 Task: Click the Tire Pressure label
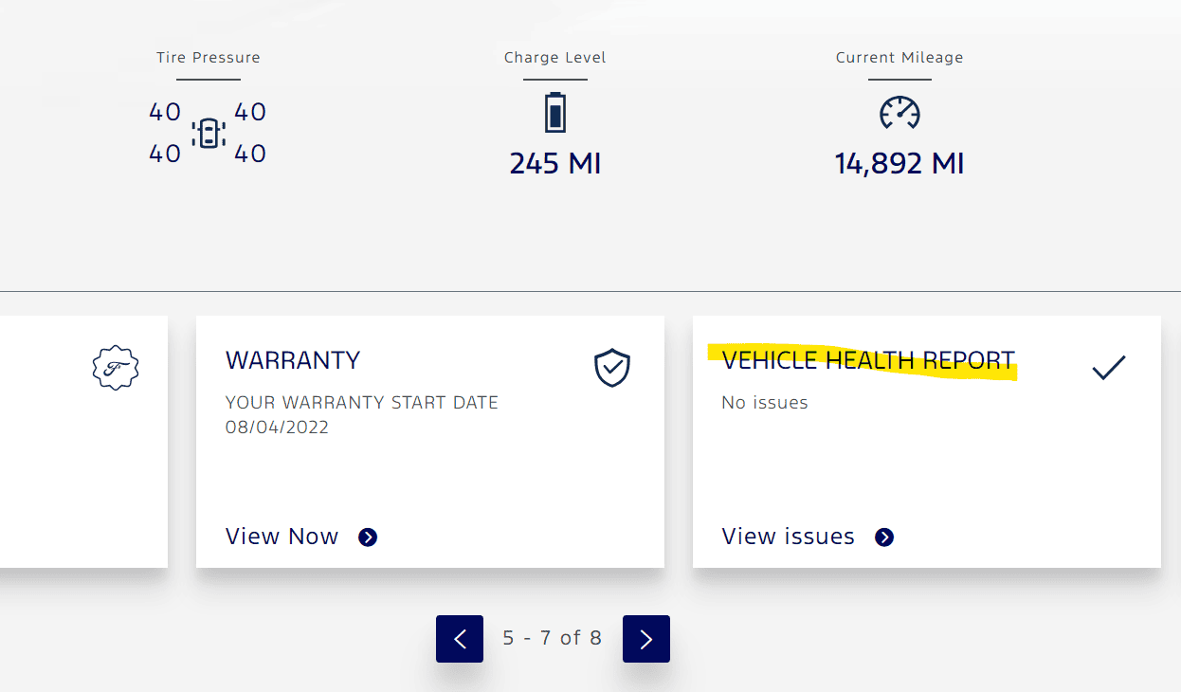209,58
